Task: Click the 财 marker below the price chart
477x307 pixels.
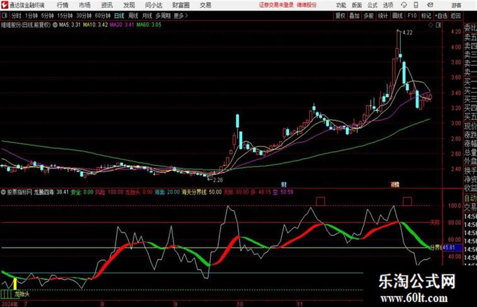Action: point(284,184)
